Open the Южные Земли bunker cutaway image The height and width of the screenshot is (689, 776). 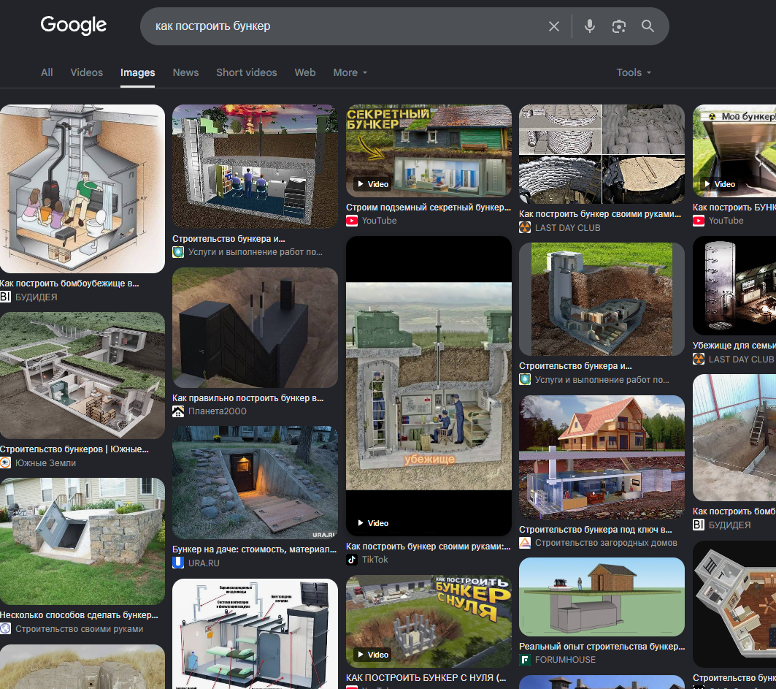coord(82,376)
